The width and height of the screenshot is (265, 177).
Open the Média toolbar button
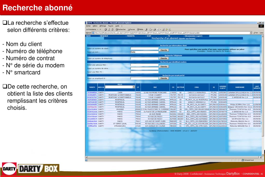tap(140, 30)
